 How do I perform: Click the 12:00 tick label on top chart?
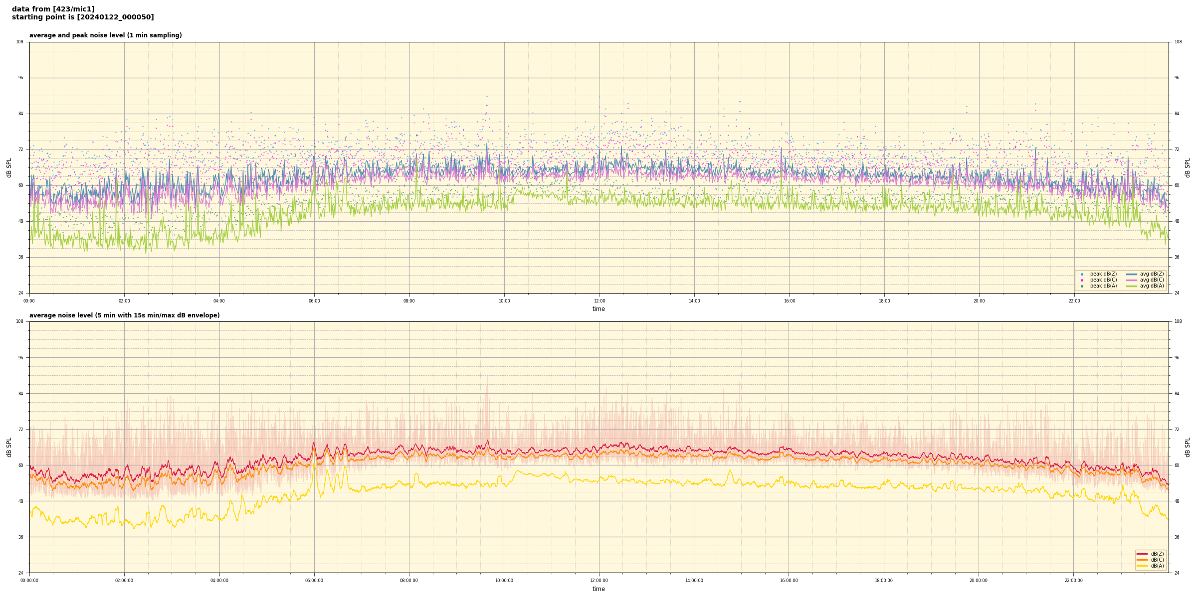[599, 301]
